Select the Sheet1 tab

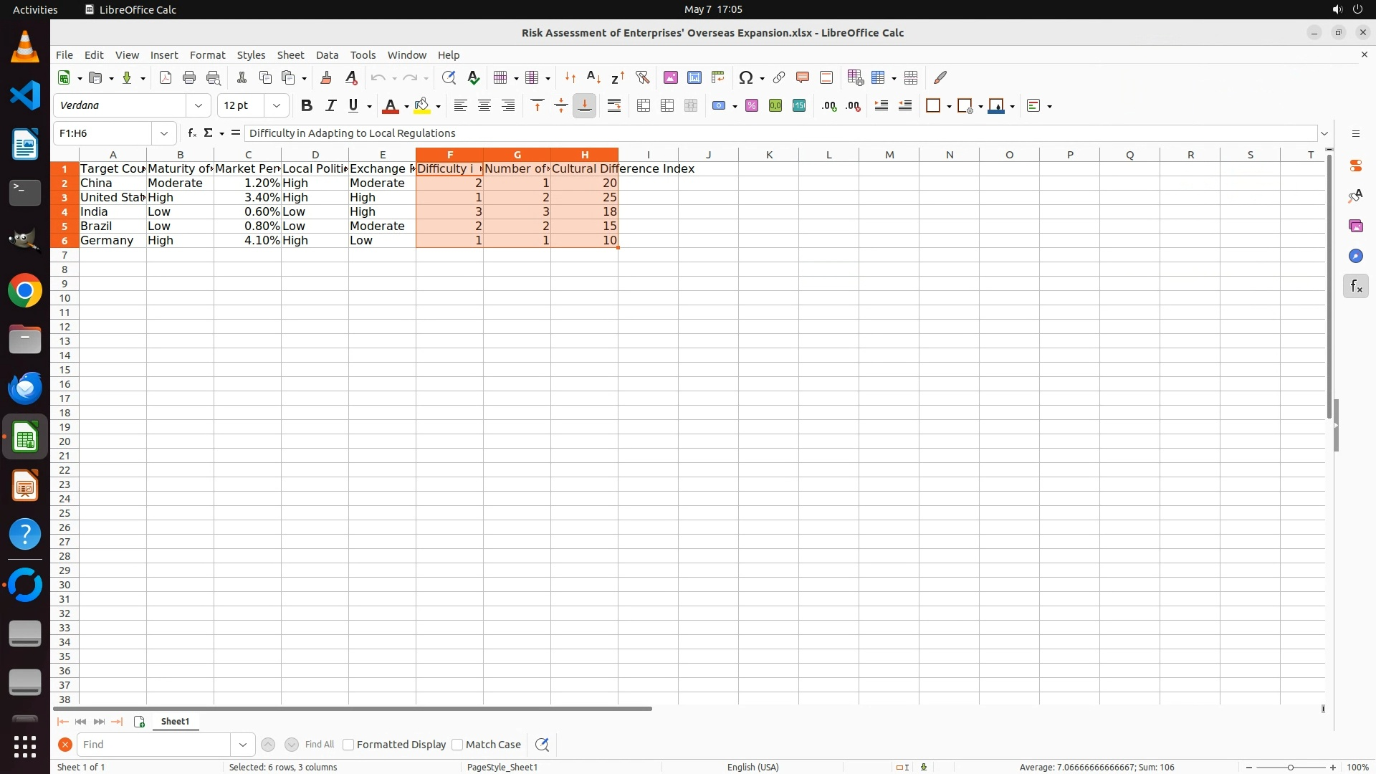pos(176,722)
